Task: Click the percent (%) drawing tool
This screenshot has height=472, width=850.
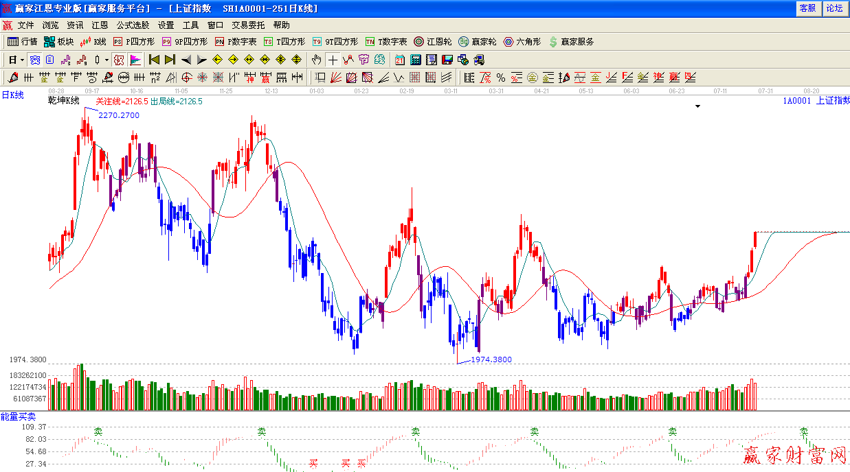Action: tap(501, 78)
